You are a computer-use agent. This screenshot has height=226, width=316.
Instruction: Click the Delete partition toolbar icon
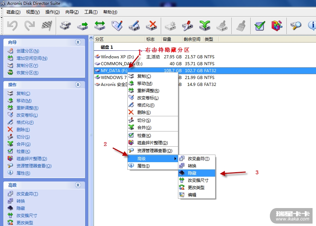click(x=151, y=26)
